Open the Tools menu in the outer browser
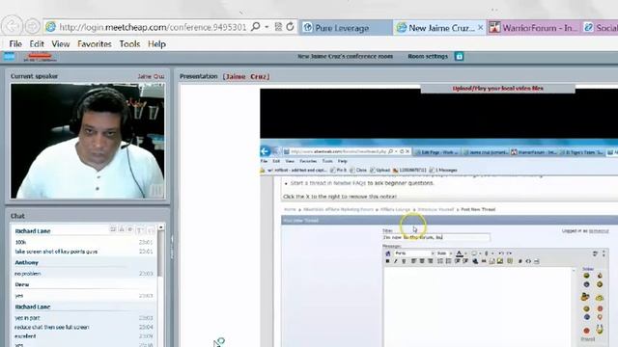 (x=129, y=44)
